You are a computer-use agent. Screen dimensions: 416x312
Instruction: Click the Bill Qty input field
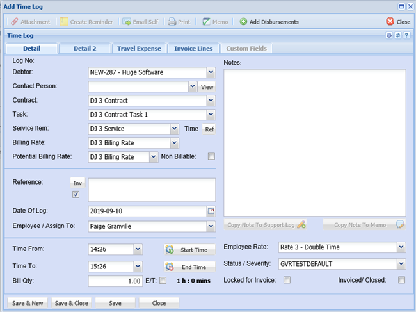coord(116,281)
